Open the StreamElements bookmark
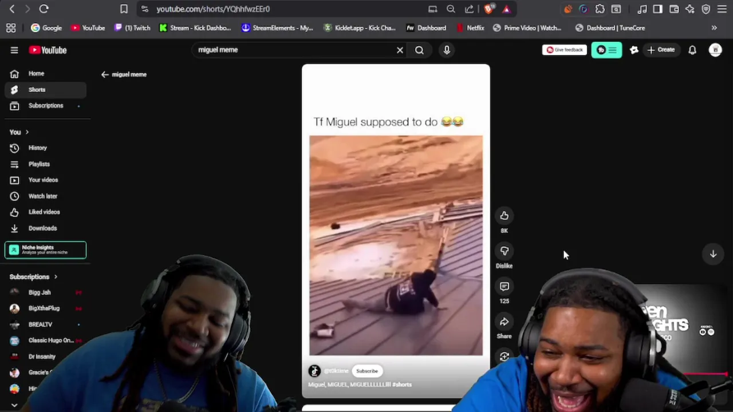This screenshot has height=412, width=733. pos(277,27)
